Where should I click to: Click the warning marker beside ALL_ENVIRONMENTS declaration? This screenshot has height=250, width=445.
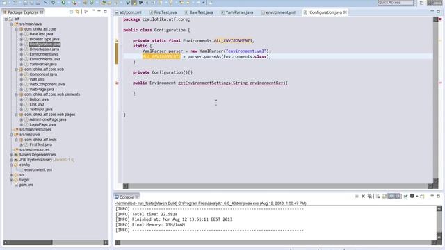116,40
